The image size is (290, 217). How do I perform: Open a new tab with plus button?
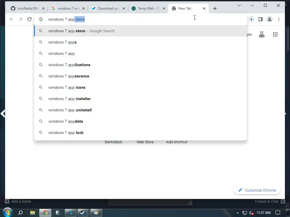coord(215,8)
